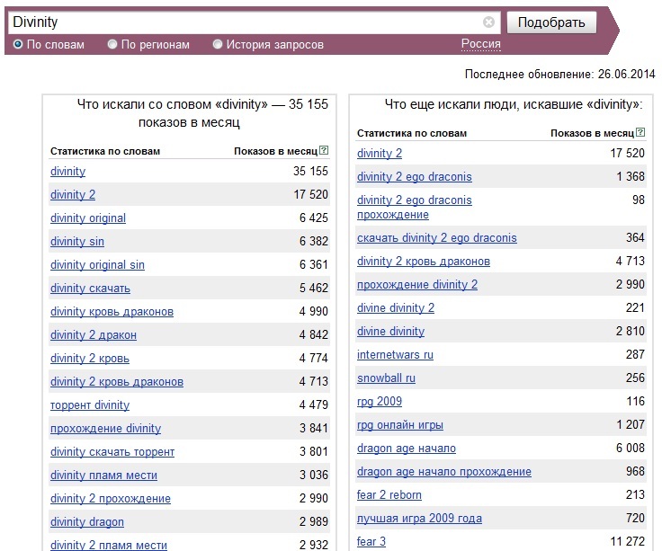The width and height of the screenshot is (662, 551).
Task: Open the 'rpg 2009' link
Action: [x=380, y=402]
